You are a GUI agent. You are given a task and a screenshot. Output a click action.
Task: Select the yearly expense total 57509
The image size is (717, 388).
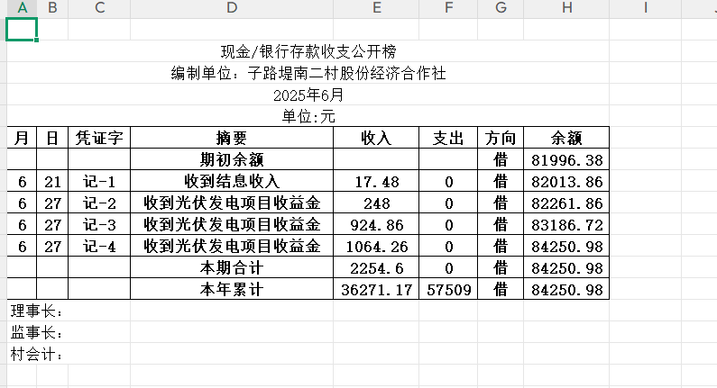coord(448,289)
